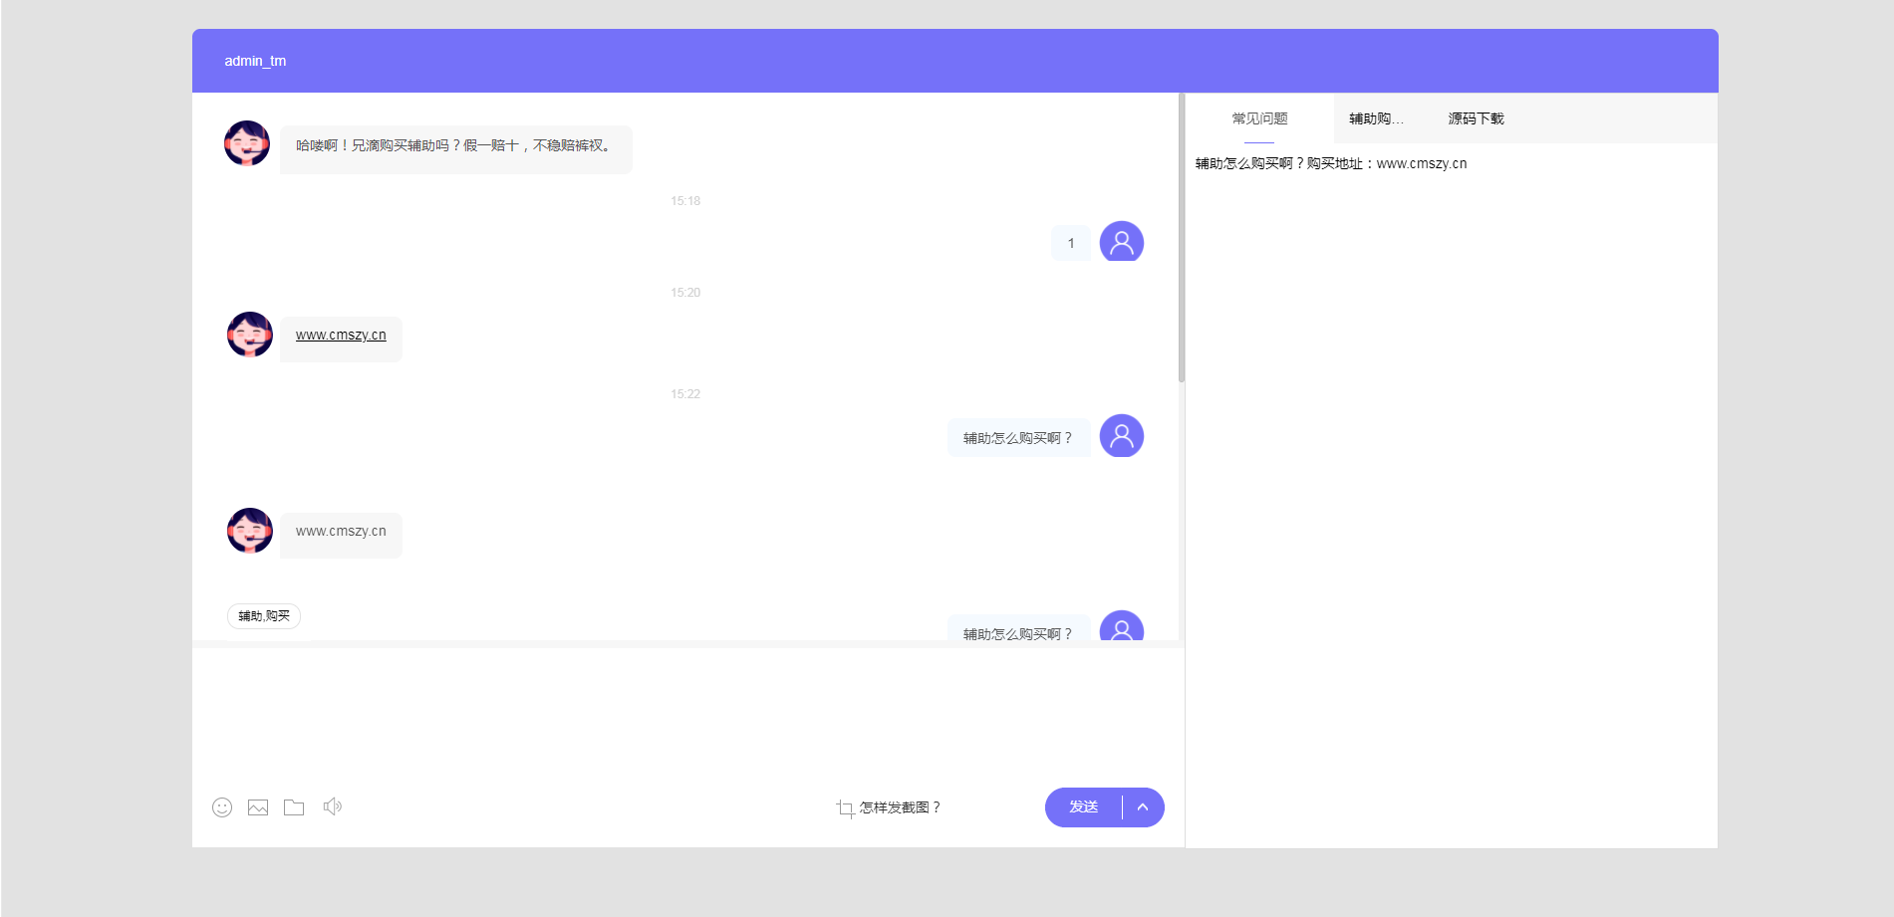Click the 辅助,购买 quick-reply tag

click(264, 616)
